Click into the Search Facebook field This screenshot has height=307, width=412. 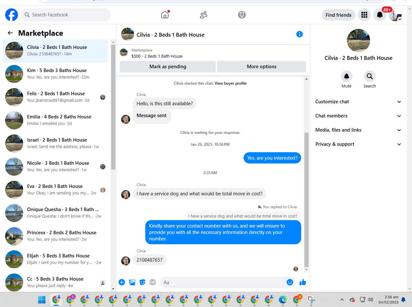(x=66, y=15)
